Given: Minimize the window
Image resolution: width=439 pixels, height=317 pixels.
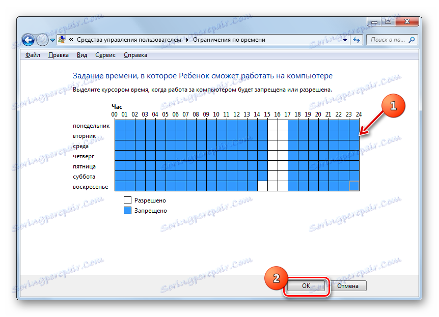Looking at the screenshot, I should pos(374,21).
